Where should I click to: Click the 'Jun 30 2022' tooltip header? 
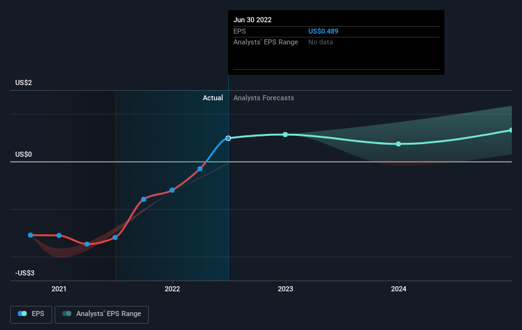point(254,20)
